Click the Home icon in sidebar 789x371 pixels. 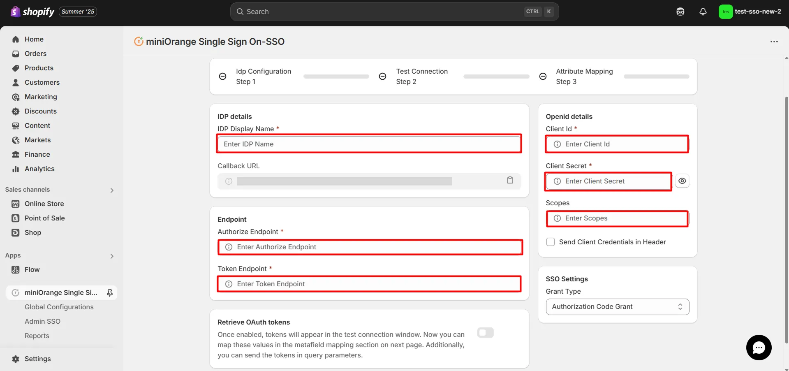click(x=16, y=39)
